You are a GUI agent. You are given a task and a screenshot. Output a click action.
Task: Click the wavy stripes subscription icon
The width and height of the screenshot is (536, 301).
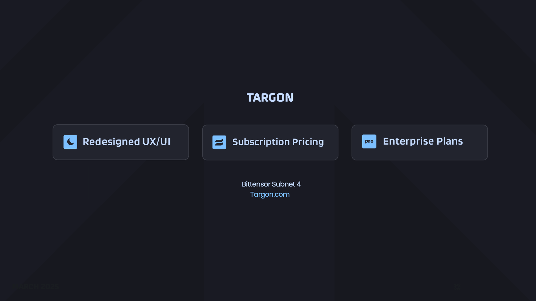coord(219,142)
